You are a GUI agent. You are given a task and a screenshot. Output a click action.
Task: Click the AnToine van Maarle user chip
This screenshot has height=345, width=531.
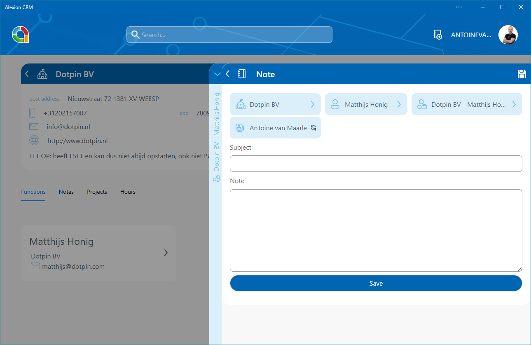pyautogui.click(x=275, y=128)
